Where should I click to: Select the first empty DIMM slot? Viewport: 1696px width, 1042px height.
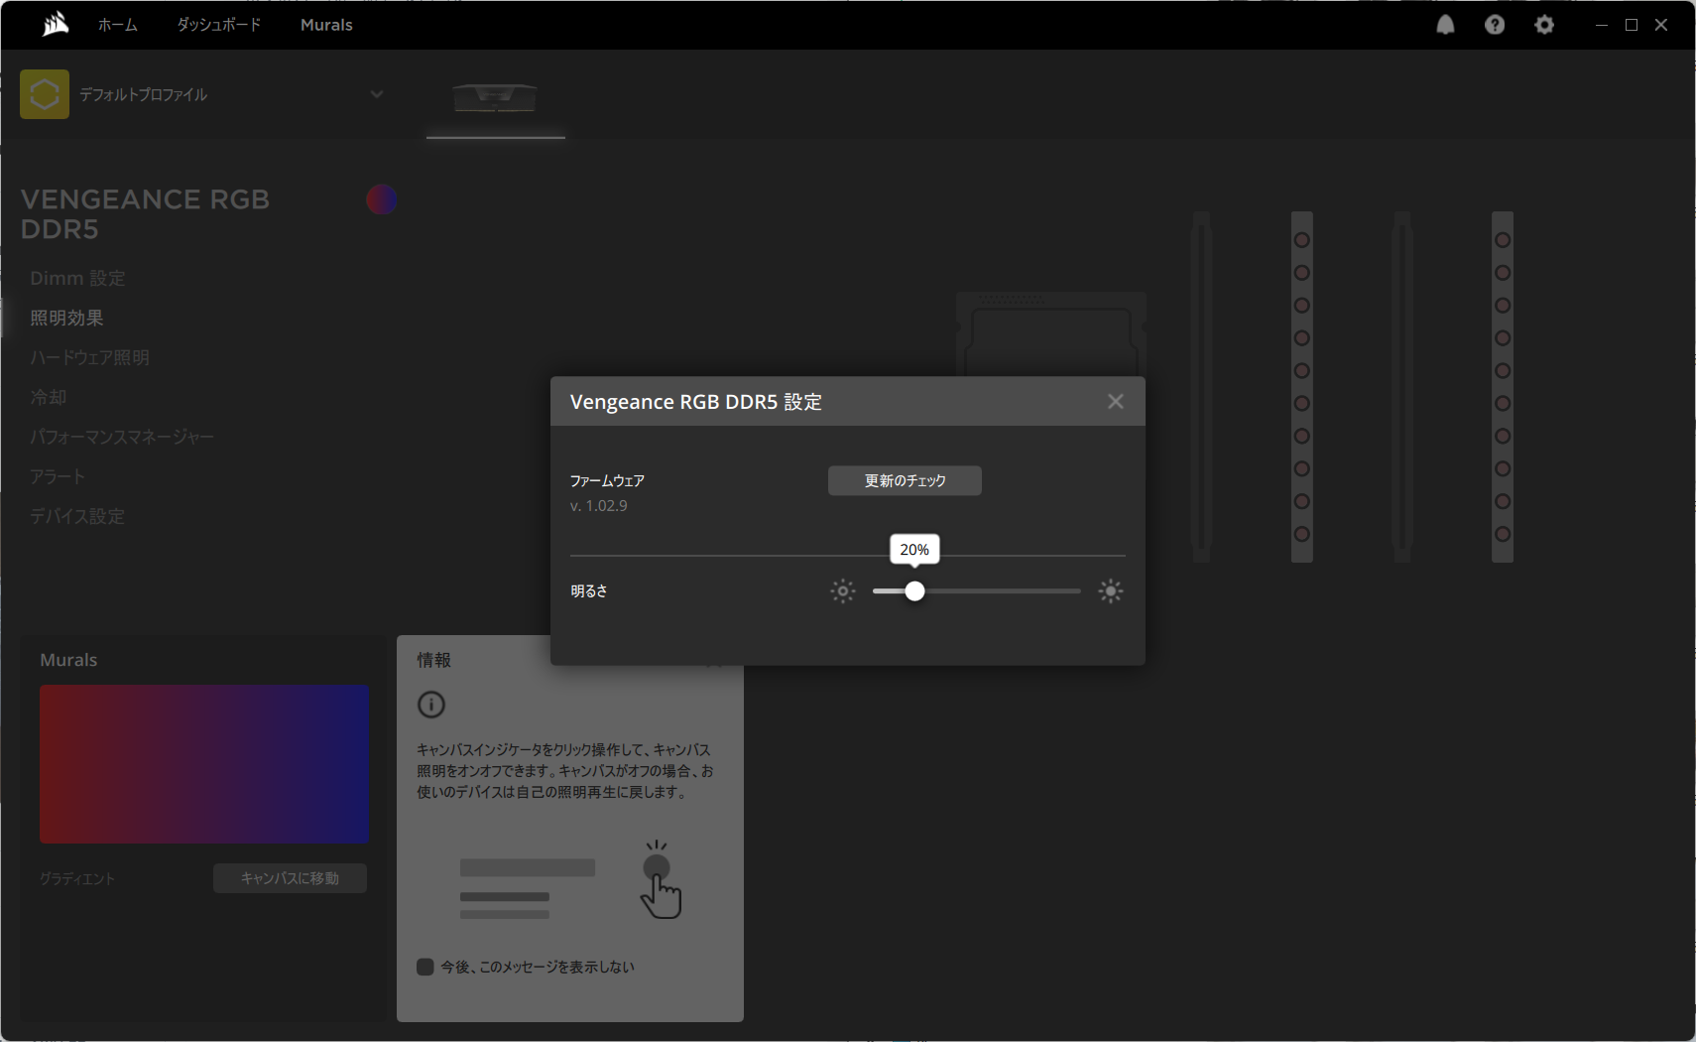(1202, 387)
